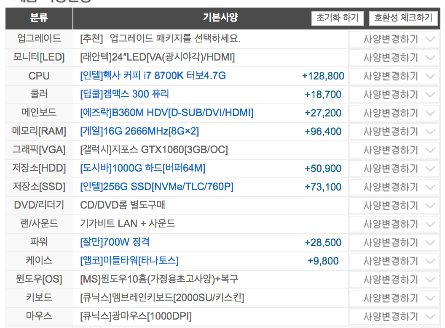Viewport: 445px width, 328px height.
Task: Click the 호환성 체크하기 button
Action: [403, 18]
